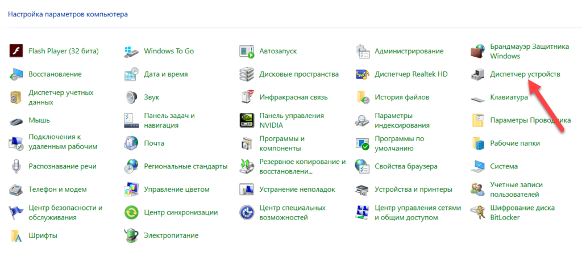
Task: Open the Клавиатура icon
Action: point(477,99)
